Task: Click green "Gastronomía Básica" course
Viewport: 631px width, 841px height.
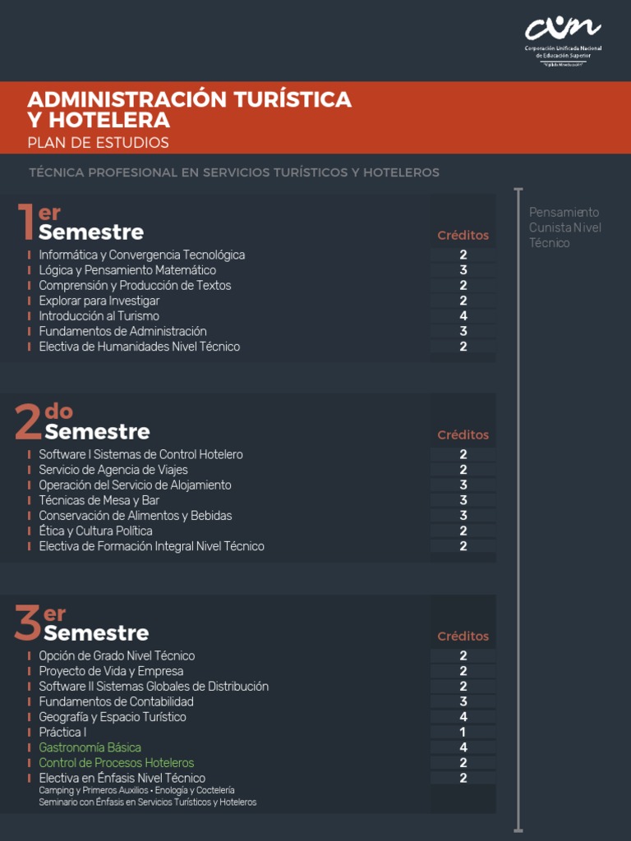Action: click(90, 748)
